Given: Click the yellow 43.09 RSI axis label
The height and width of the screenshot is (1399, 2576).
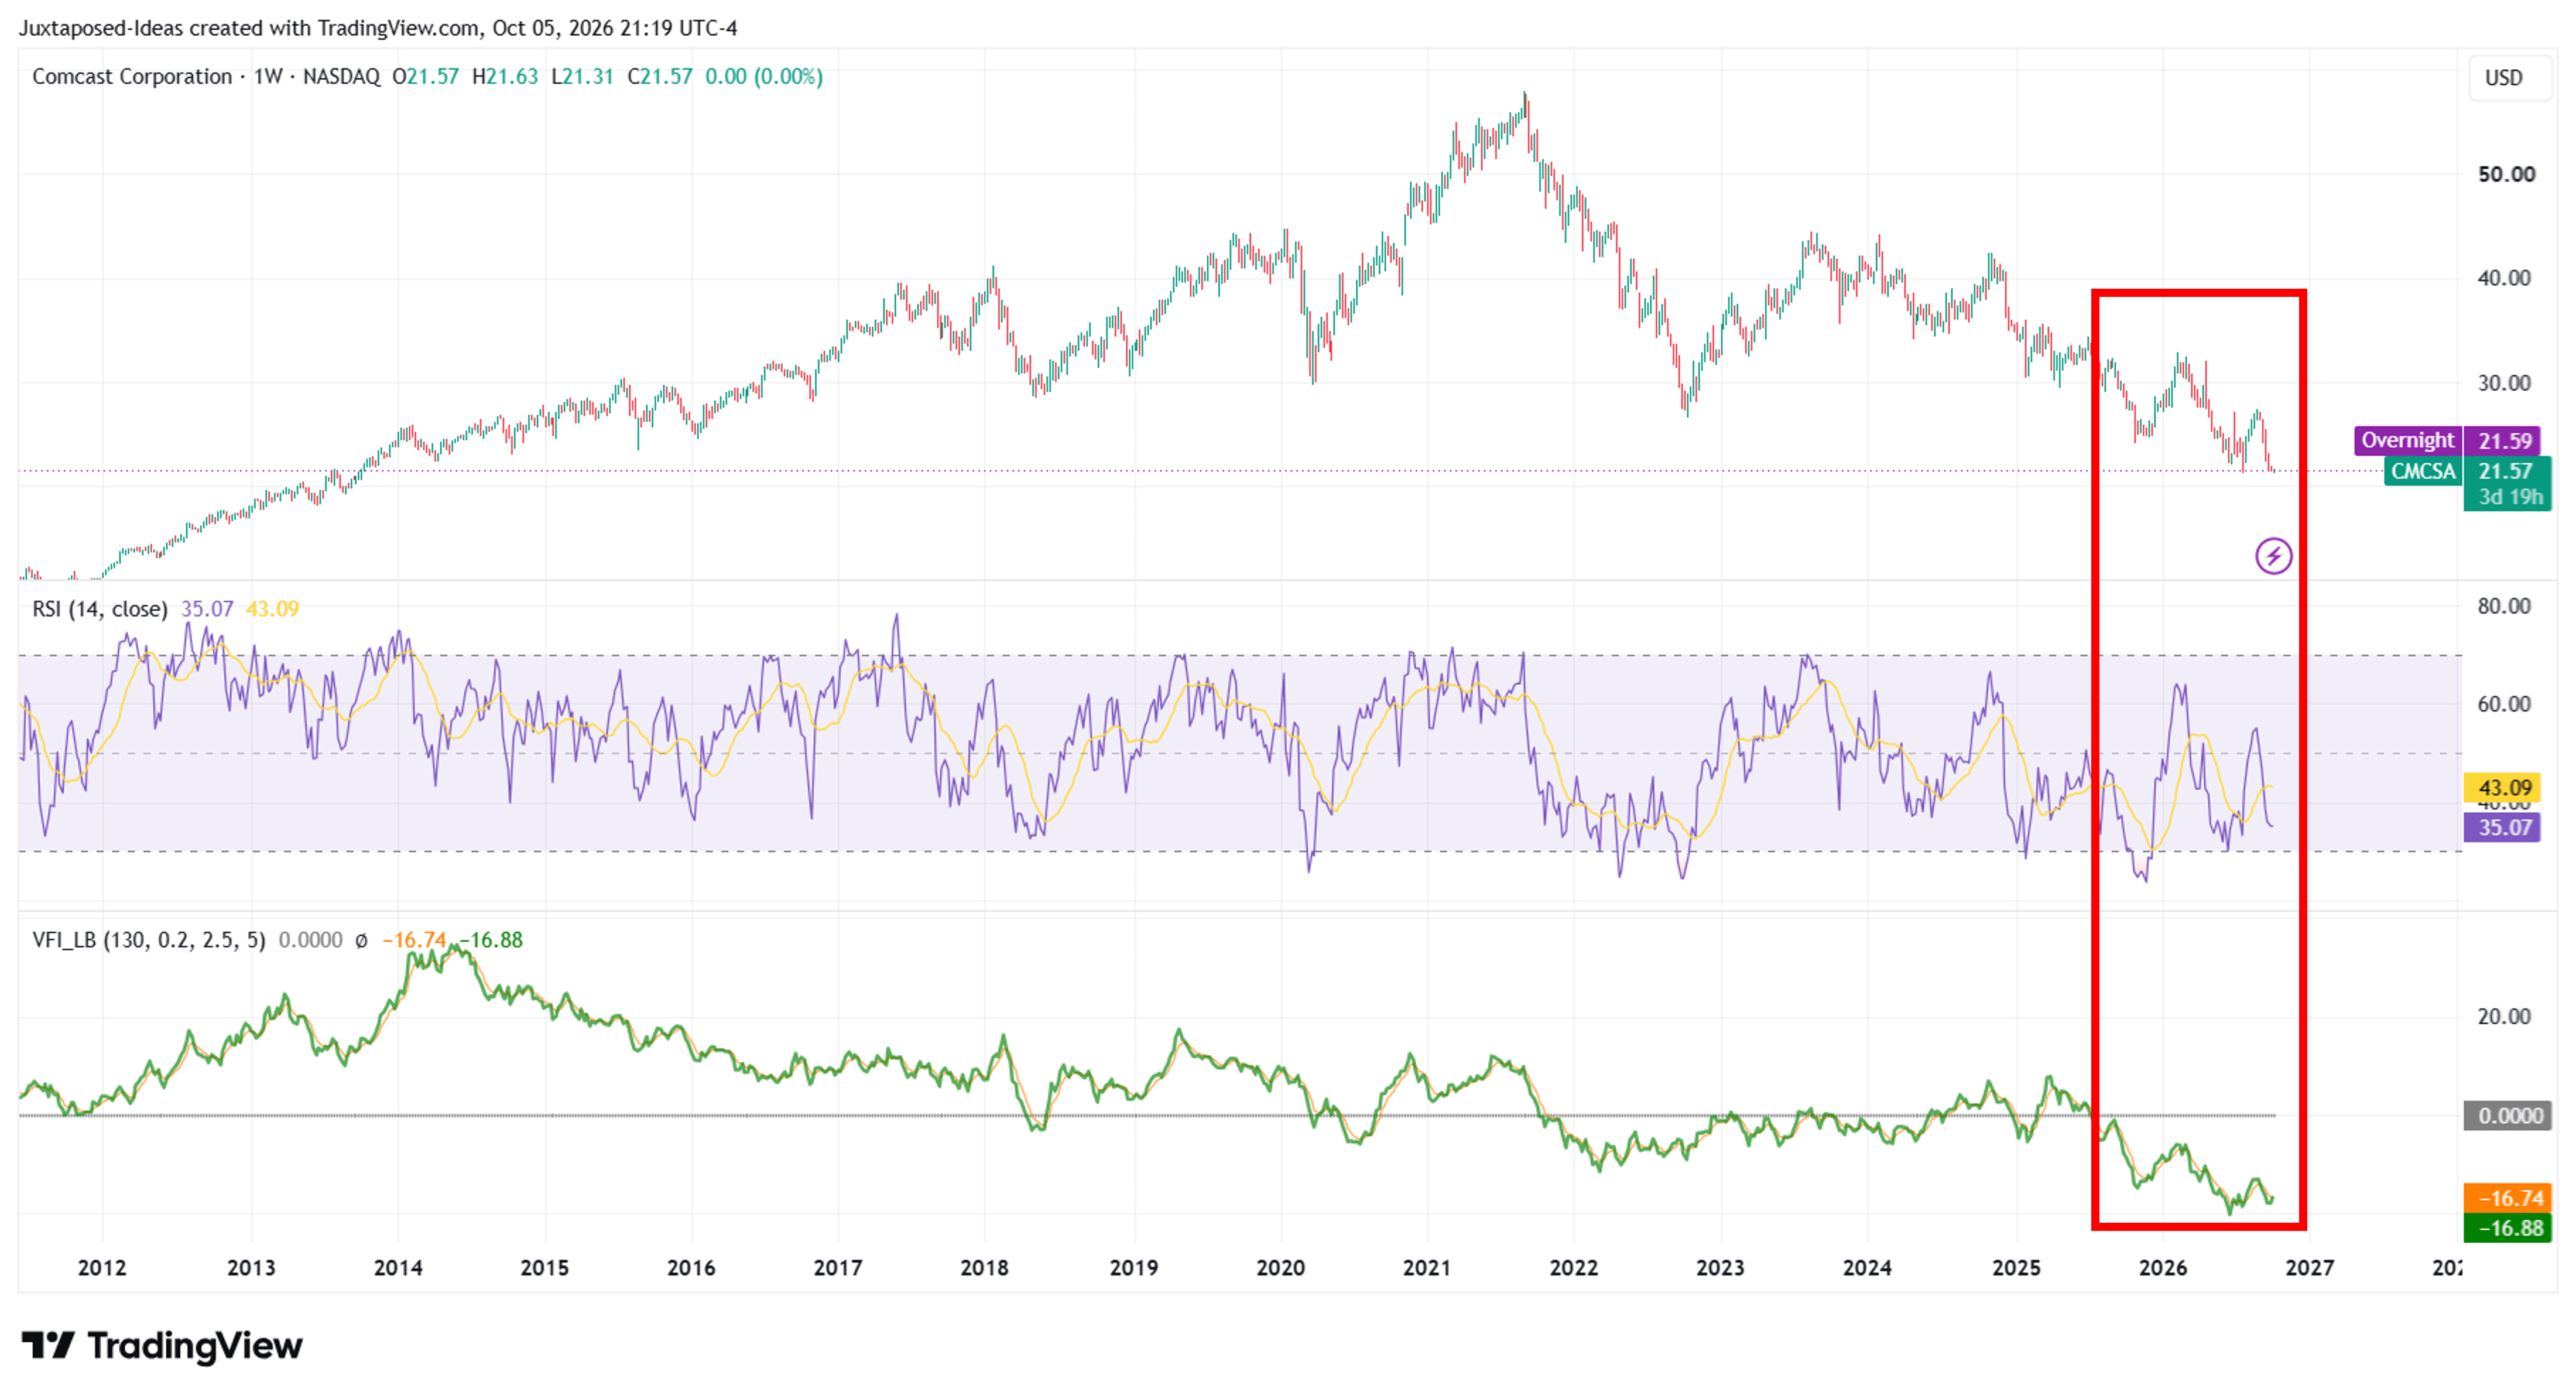Looking at the screenshot, I should pos(2503,788).
